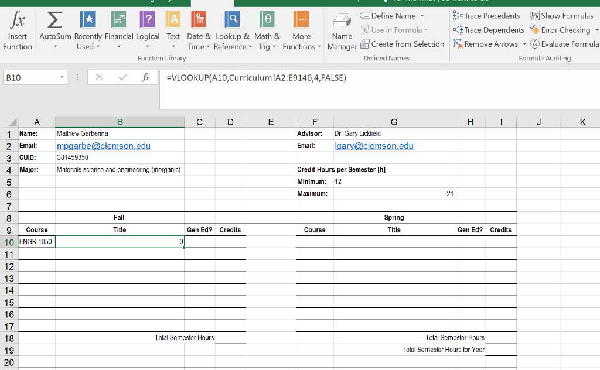Click Trace Dependents auditing tool
The height and width of the screenshot is (370, 600).
(x=492, y=29)
